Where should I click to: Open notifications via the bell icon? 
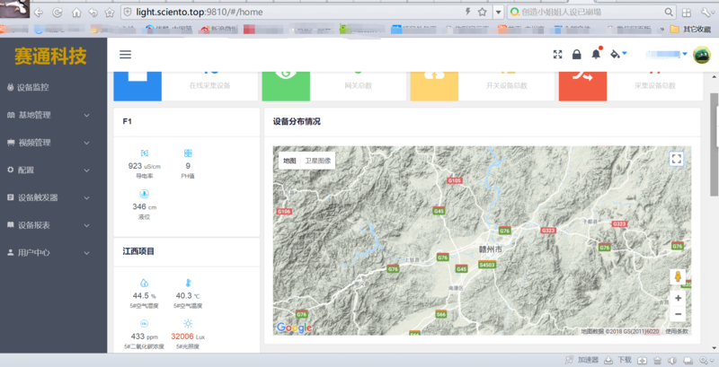tap(595, 55)
